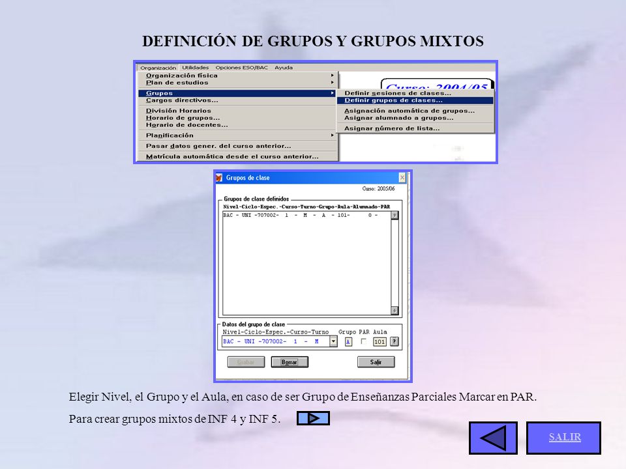
Task: Click the SALIR link
Action: click(x=565, y=437)
